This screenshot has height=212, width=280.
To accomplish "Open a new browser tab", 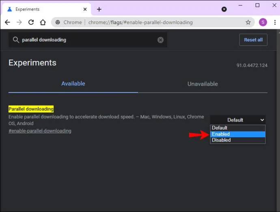I will click(99, 9).
